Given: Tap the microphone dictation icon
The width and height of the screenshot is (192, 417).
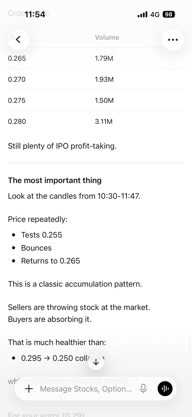Looking at the screenshot, I should coord(143,389).
